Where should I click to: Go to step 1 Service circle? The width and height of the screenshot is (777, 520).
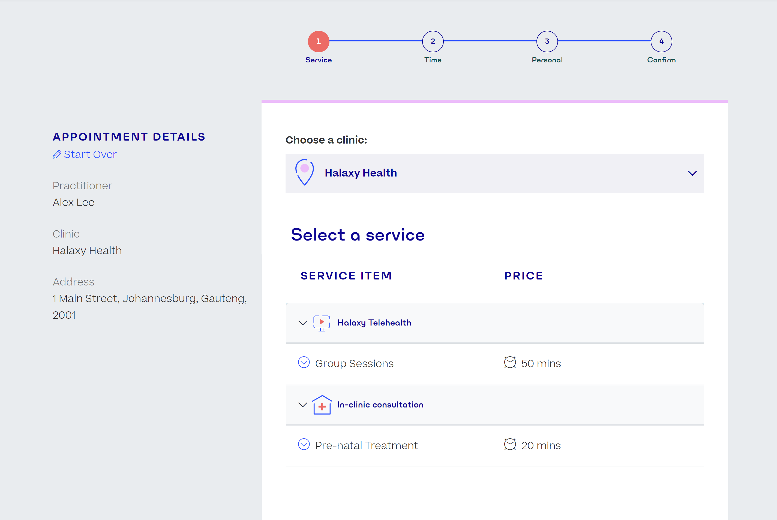tap(319, 41)
